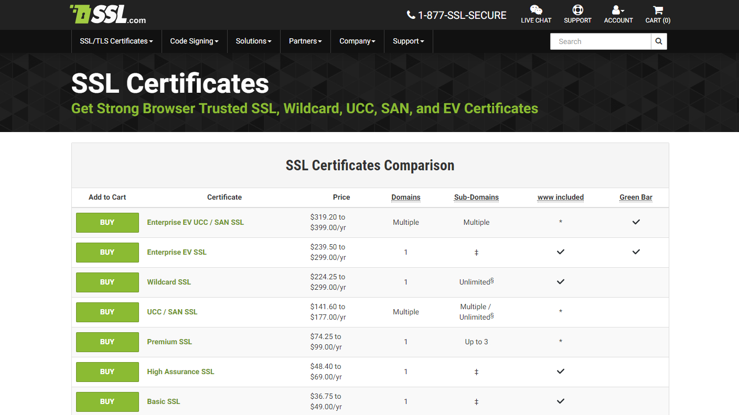
Task: Click the www included column header
Action: (x=561, y=198)
